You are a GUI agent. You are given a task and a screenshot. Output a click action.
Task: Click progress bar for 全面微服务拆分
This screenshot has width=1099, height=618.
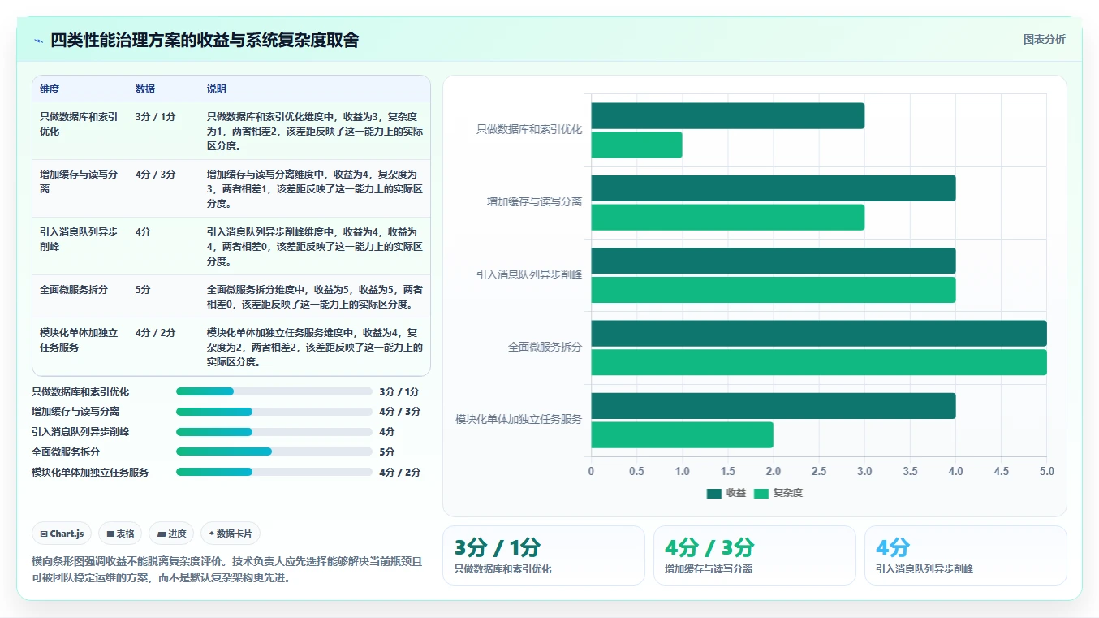(274, 452)
